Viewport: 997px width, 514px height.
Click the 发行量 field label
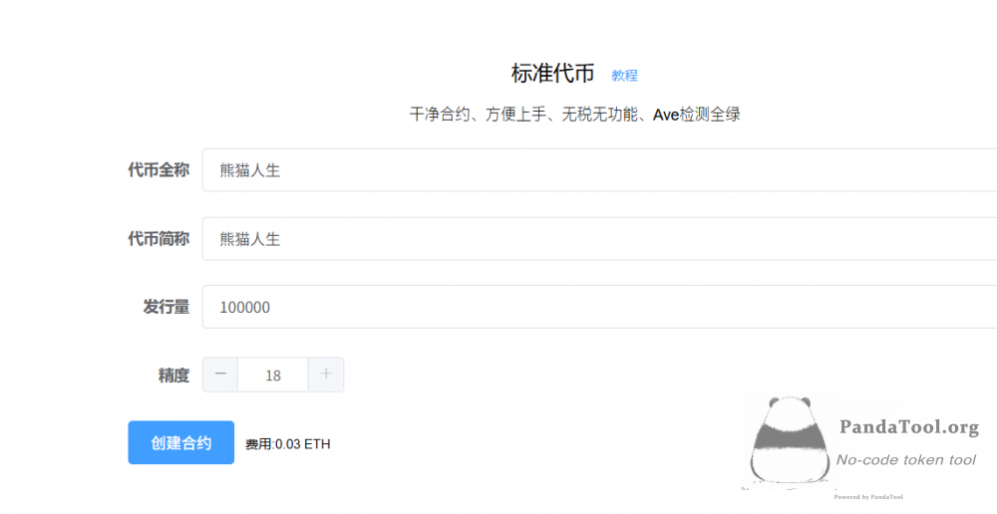(x=166, y=307)
